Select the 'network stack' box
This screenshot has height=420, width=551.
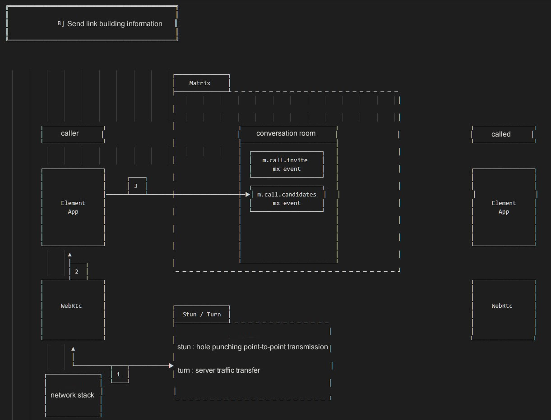coord(73,395)
